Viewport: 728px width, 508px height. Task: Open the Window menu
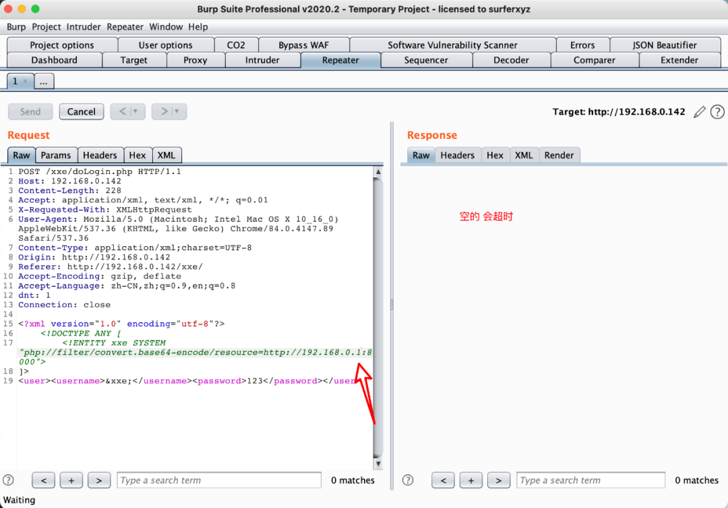pos(166,27)
